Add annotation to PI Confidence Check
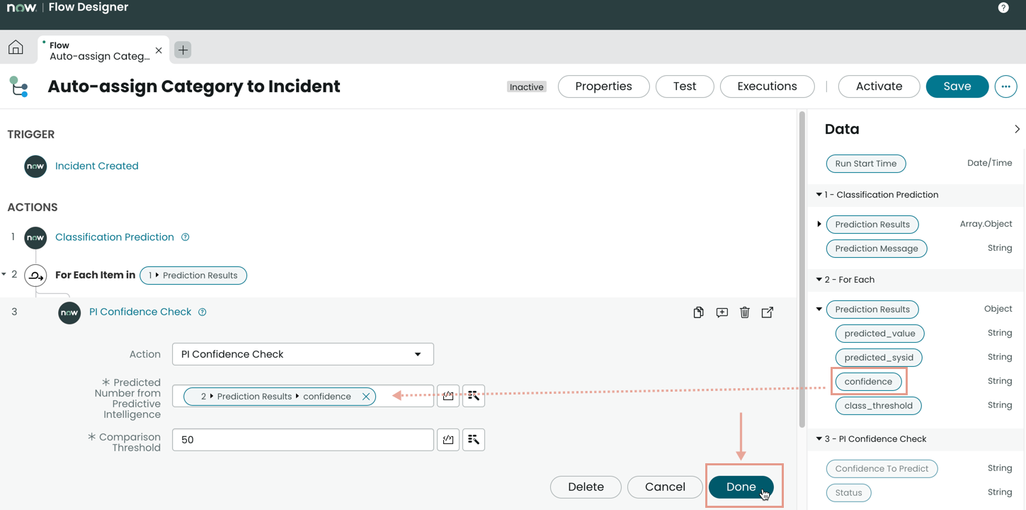1026x510 pixels. [722, 312]
